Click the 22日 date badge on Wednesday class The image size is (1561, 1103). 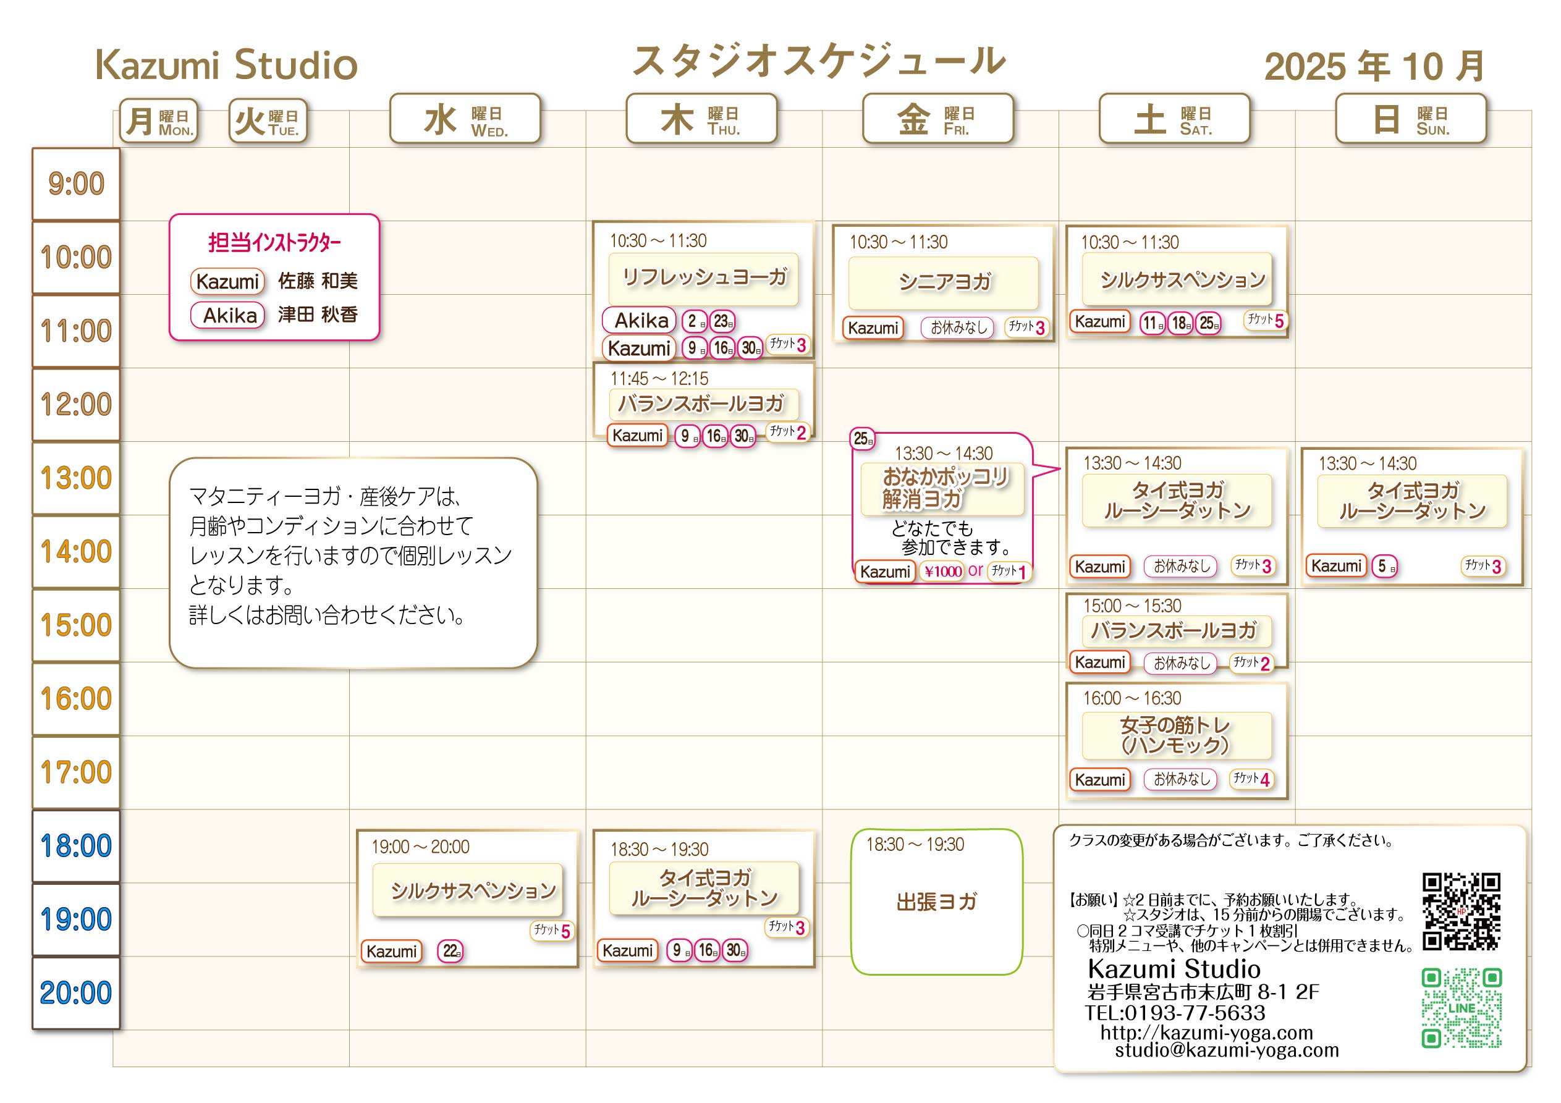[x=451, y=950]
